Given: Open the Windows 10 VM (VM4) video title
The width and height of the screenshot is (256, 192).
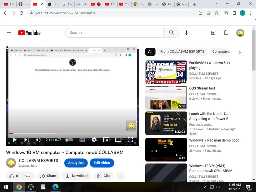Looking at the screenshot, I should click(x=210, y=168).
